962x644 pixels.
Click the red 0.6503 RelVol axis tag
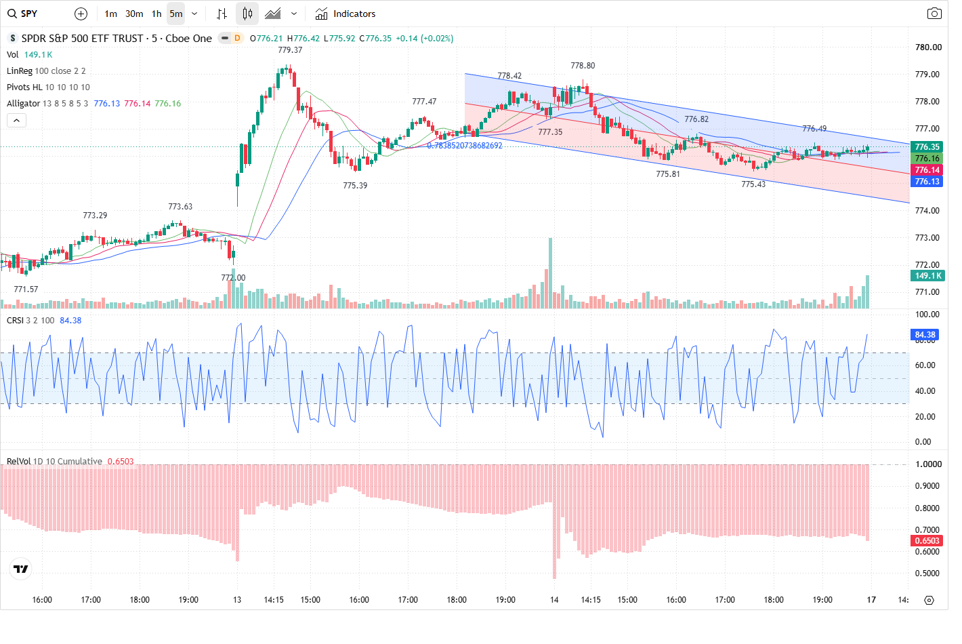click(927, 541)
